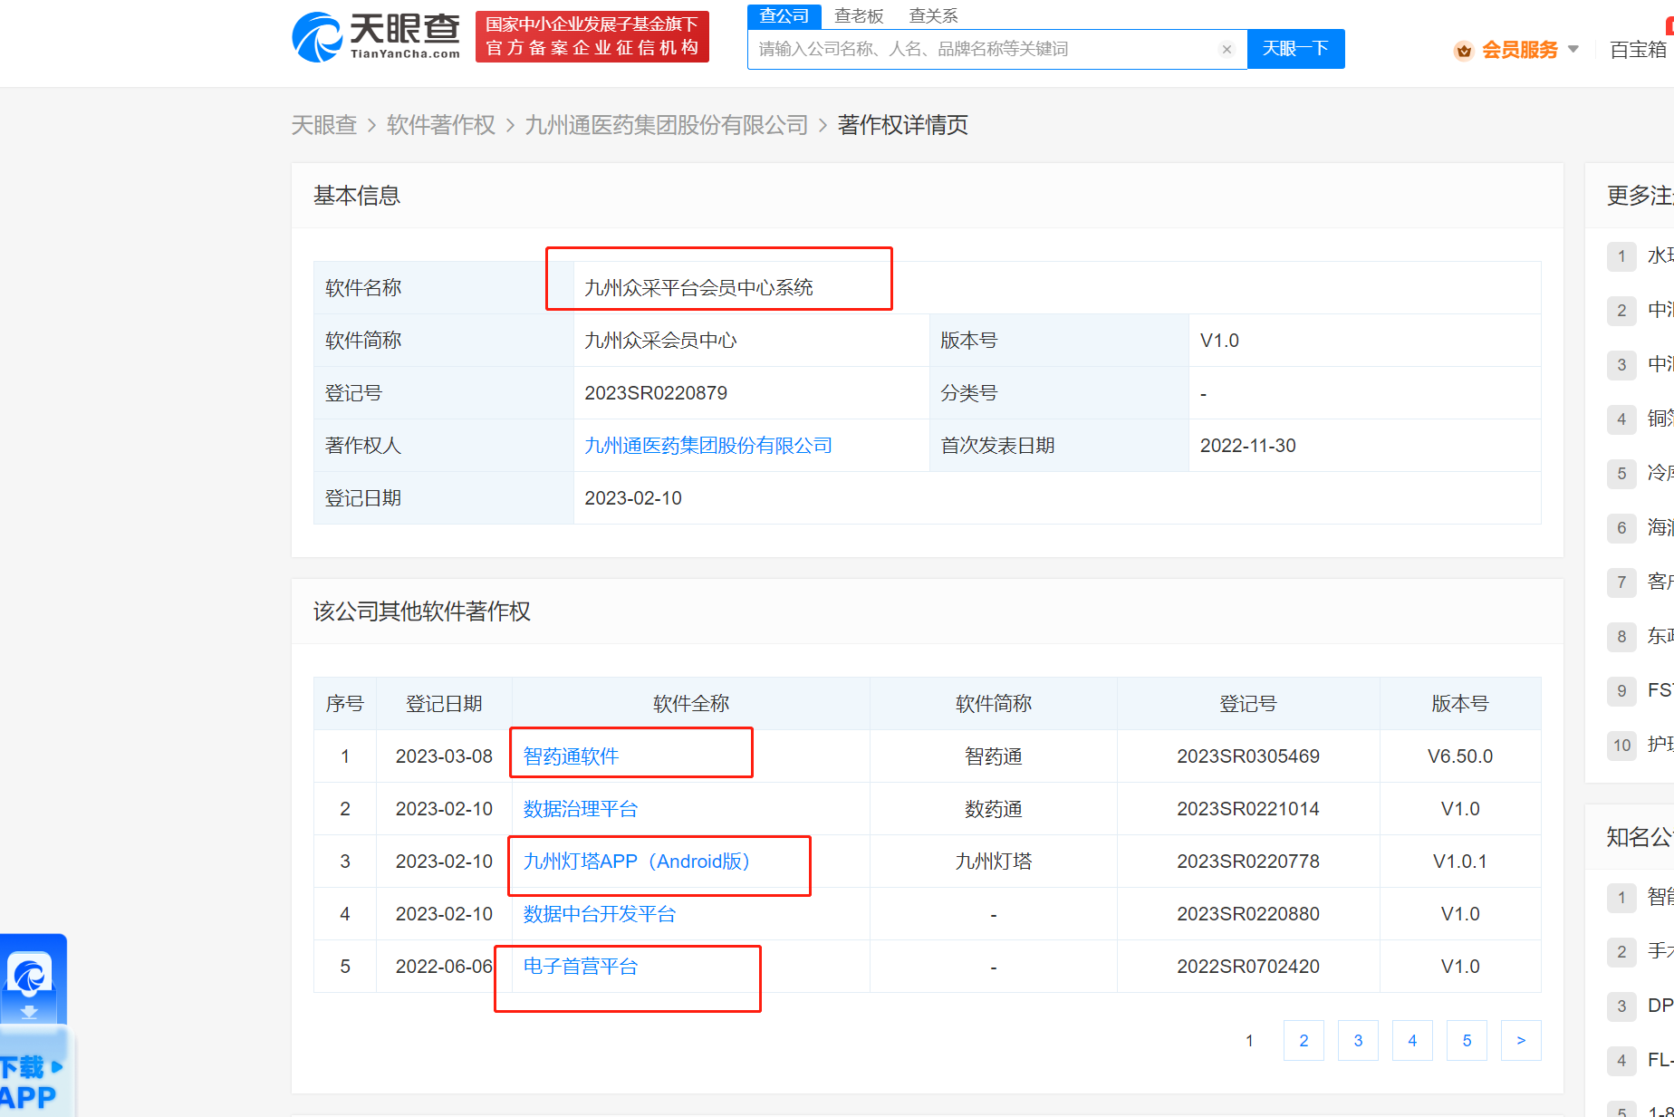Open the 软件著作权 breadcrumb link
The image size is (1674, 1117).
click(441, 125)
